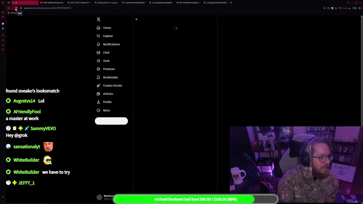
Task: Open the Beardson account switcher at bottom
Action: pos(105,197)
